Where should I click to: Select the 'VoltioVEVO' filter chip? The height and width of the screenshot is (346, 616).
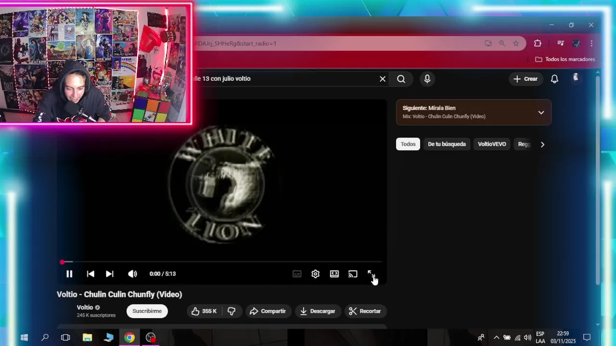tap(492, 144)
